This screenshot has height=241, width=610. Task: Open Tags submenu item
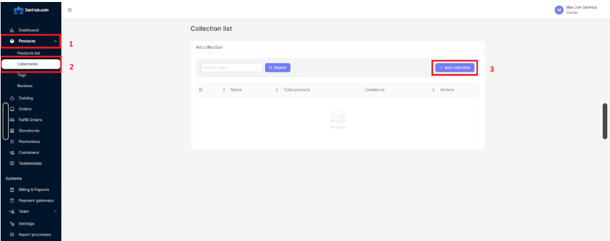pyautogui.click(x=21, y=75)
